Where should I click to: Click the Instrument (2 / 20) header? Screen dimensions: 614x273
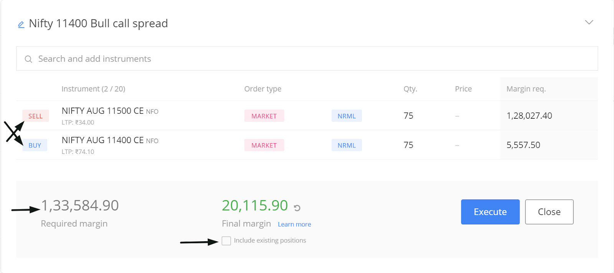coord(93,89)
